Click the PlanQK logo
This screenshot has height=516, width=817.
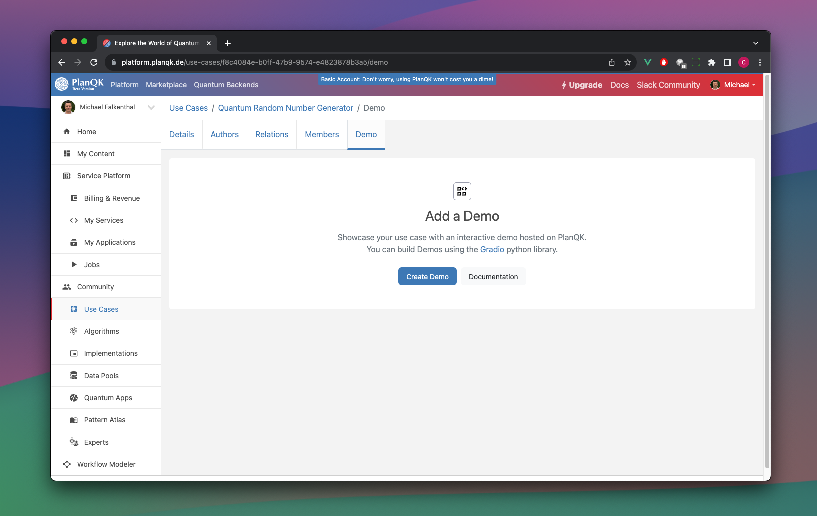(79, 84)
